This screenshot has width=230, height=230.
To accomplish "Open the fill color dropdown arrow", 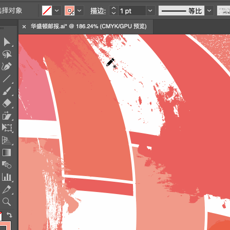I will point(56,11).
